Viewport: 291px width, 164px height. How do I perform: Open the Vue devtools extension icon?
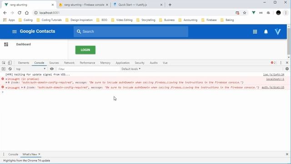(254, 13)
